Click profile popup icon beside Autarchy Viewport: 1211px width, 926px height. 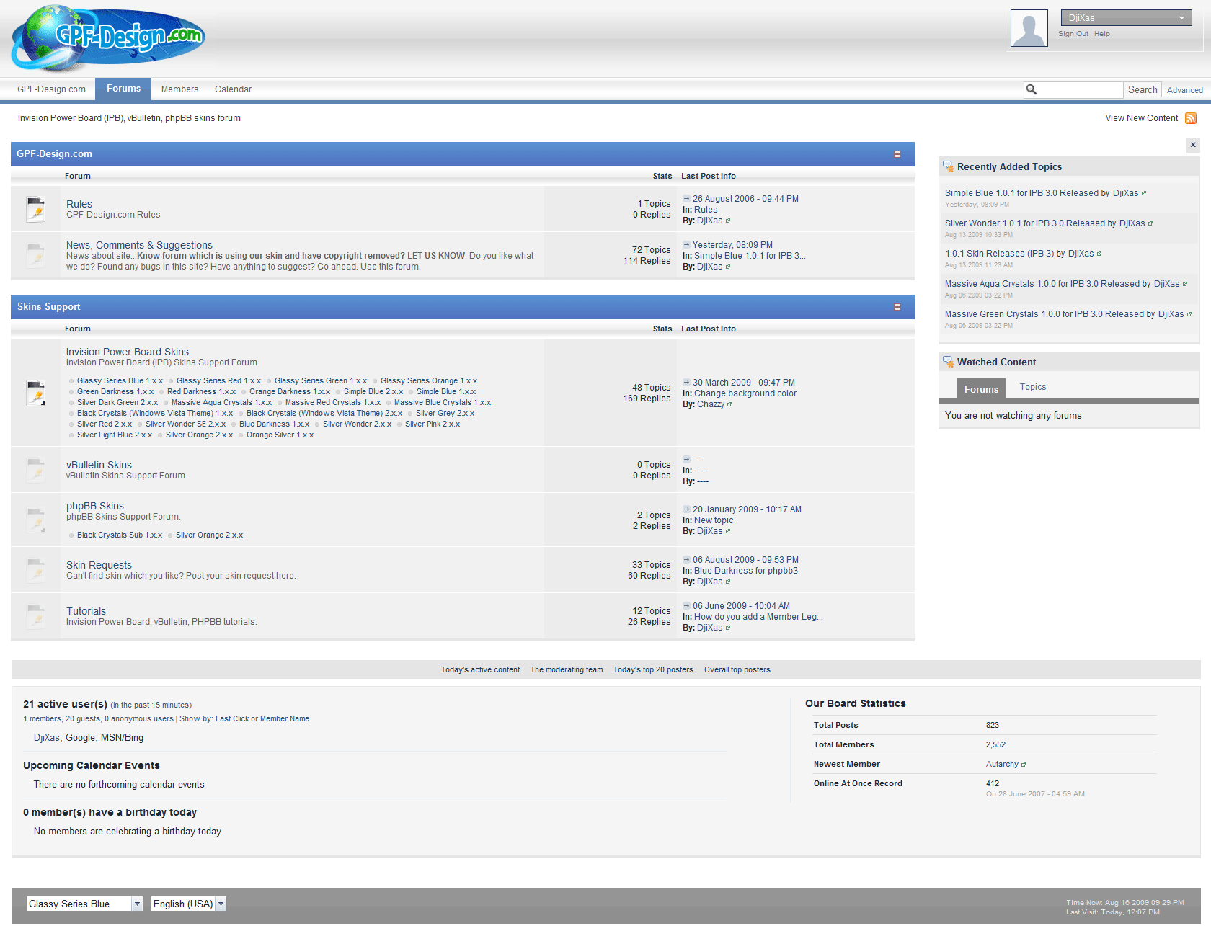click(1024, 765)
